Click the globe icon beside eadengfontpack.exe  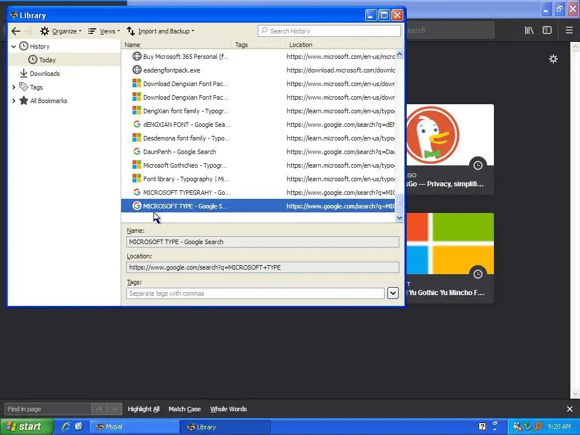click(x=137, y=70)
